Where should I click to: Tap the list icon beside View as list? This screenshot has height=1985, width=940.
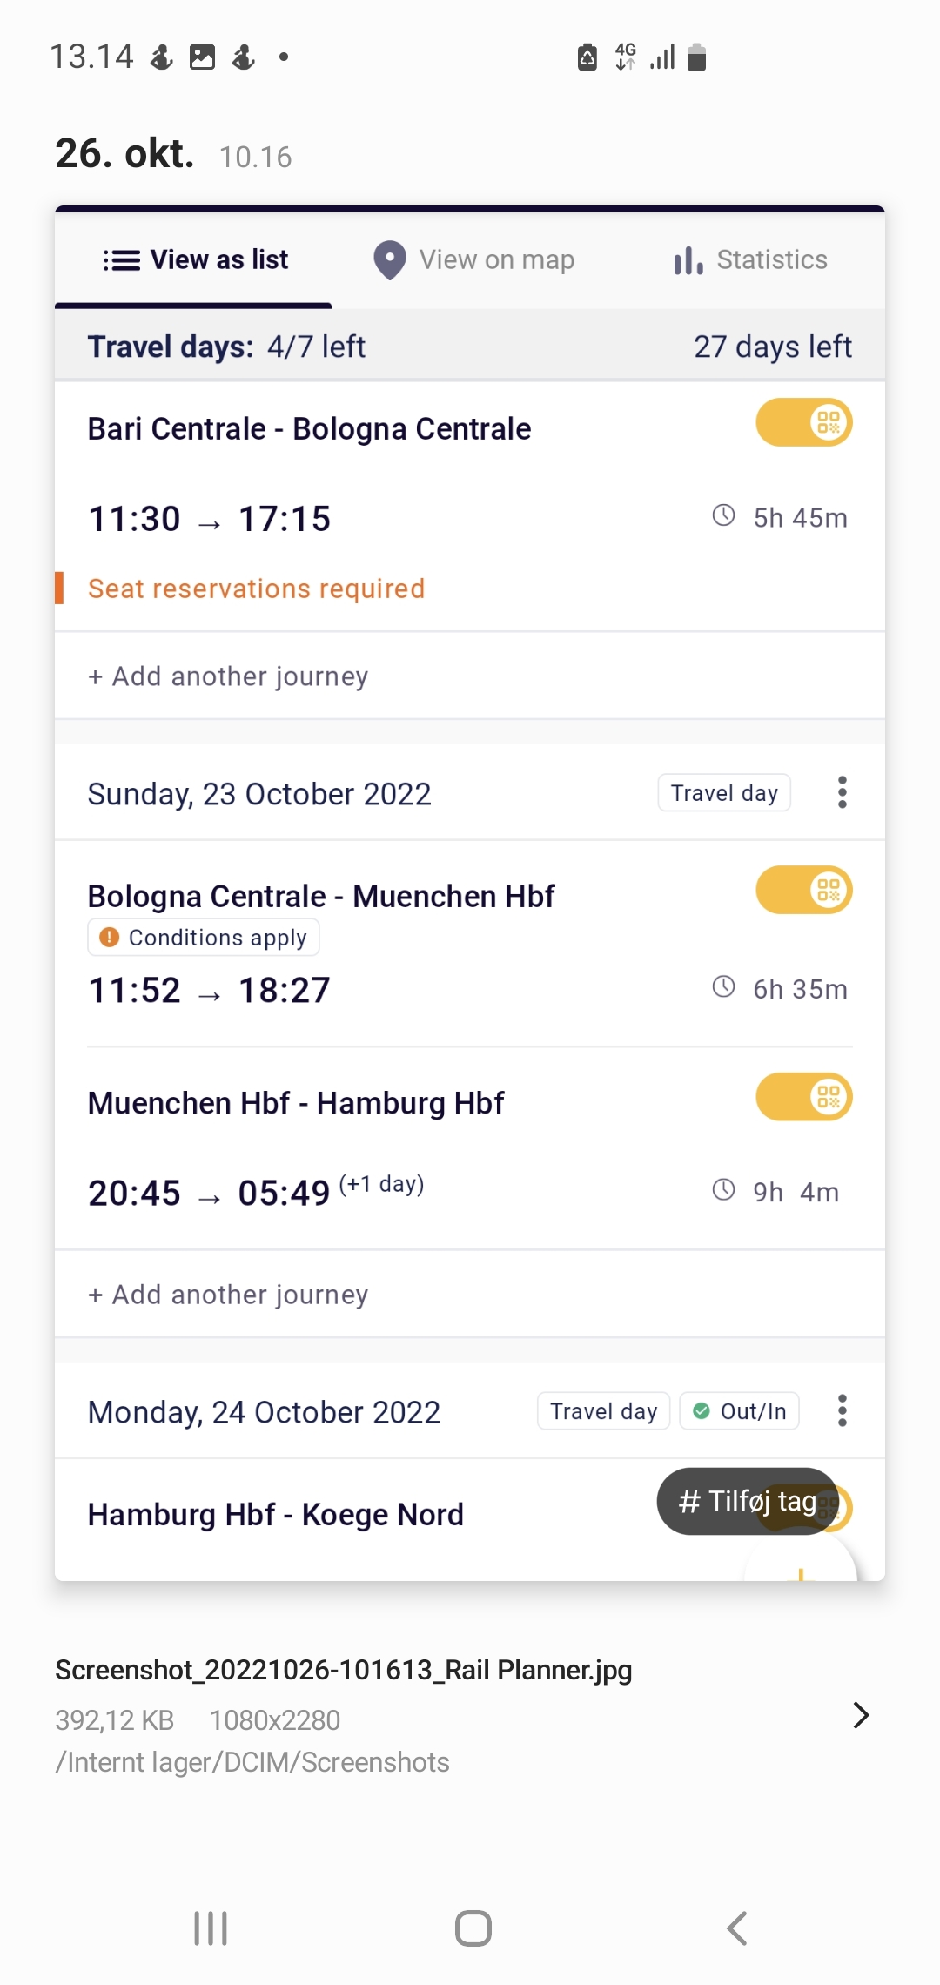122,260
